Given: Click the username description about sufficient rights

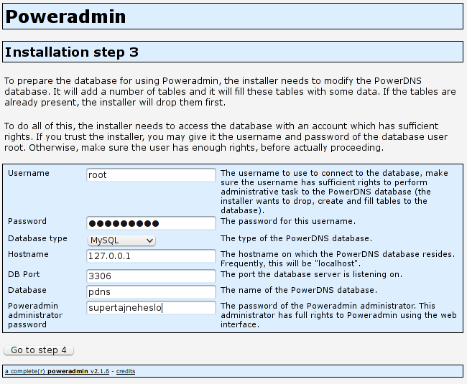Looking at the screenshot, I should coord(334,192).
